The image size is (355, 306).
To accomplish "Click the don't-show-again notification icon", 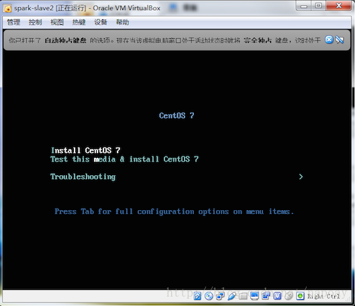I will [x=340, y=40].
